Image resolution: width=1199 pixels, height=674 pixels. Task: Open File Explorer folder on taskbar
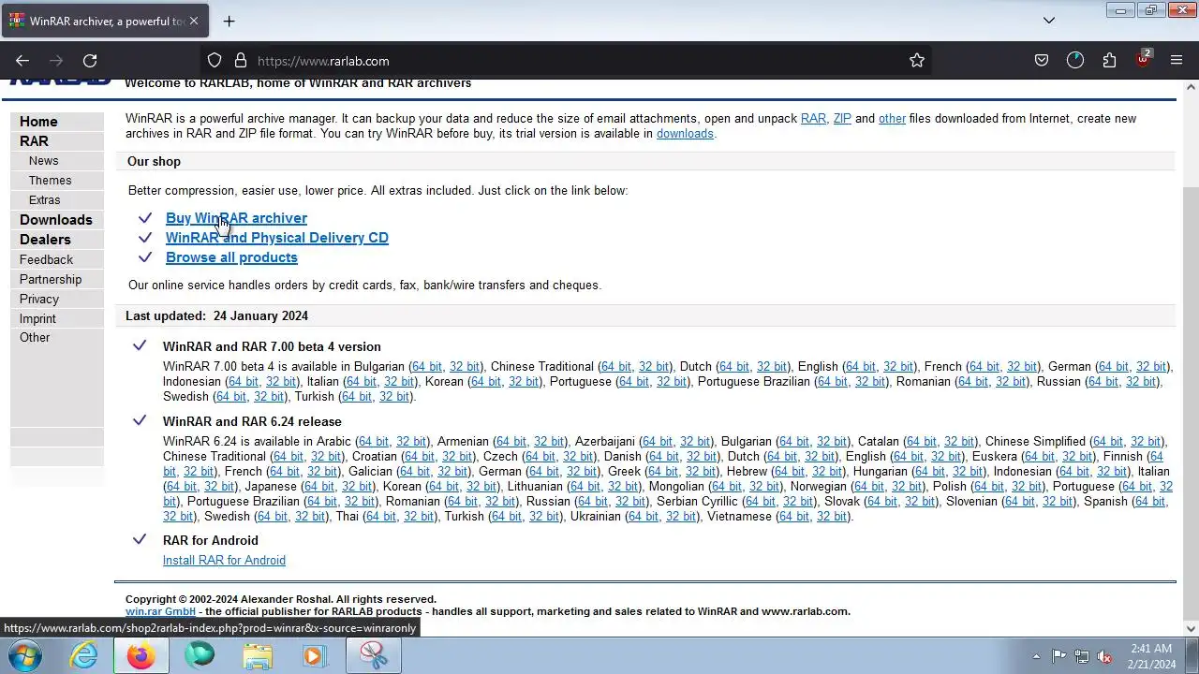click(257, 656)
